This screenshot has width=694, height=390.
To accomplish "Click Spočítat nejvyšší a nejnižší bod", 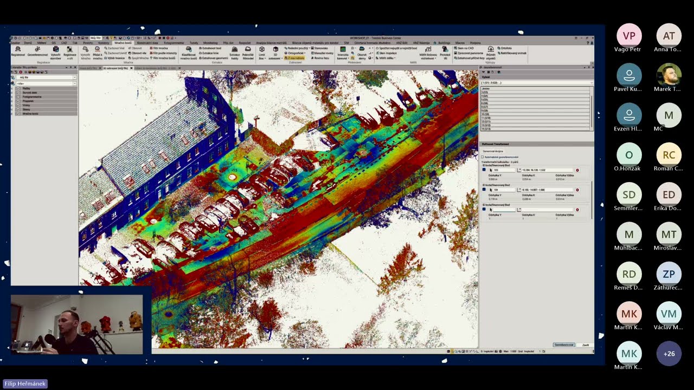I will (x=396, y=48).
